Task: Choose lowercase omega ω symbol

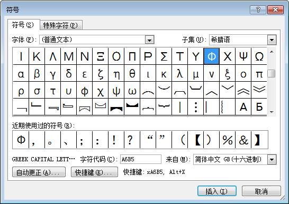Action: pos(132,90)
